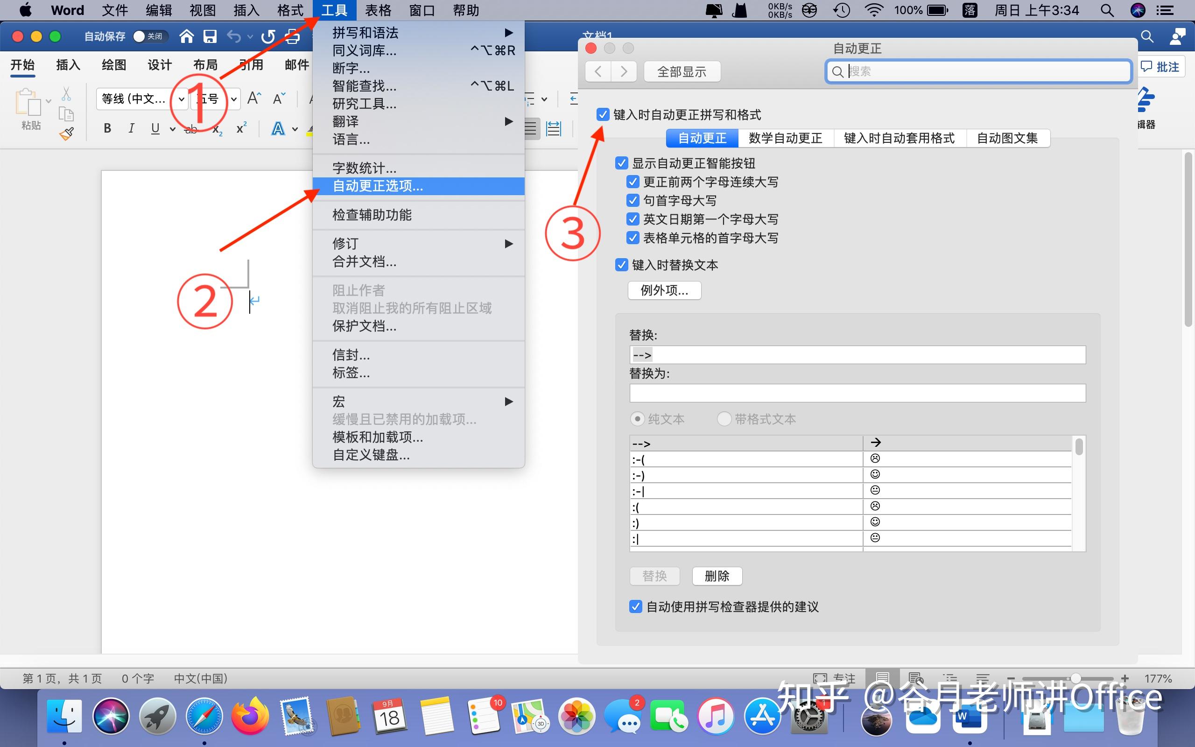Uncheck 键入时自动更正拼写和格式 checkbox
Viewport: 1195px width, 747px height.
603,115
